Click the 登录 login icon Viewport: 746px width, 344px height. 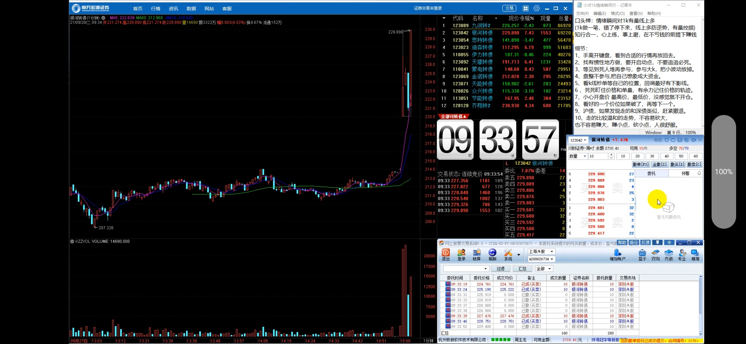pyautogui.click(x=461, y=255)
